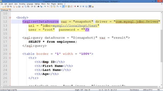The image size is (163, 91).
Task: Open the question mark help menu
Action: 65,4
